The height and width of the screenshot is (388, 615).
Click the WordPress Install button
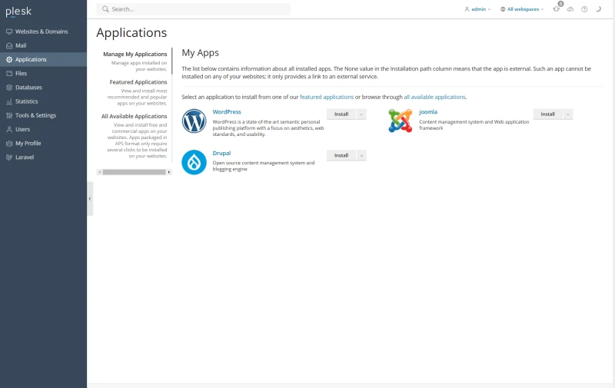(341, 114)
